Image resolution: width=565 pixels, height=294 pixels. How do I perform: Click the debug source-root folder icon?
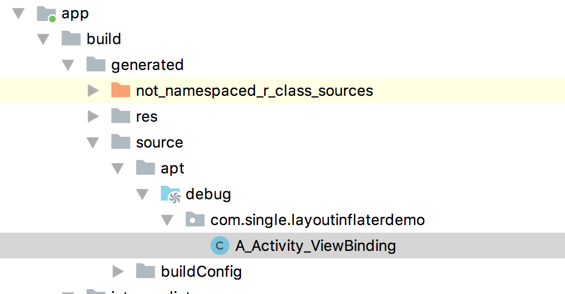point(170,194)
